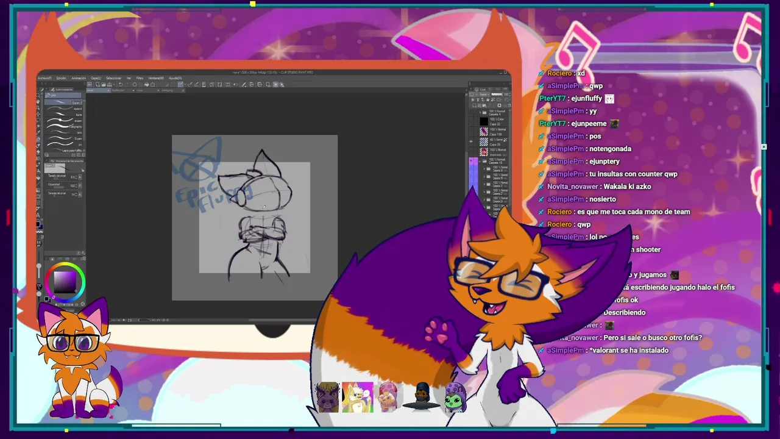Select the 'Lapiz para fulfito' brush
Screen dimensions: 780x439
(x=63, y=151)
